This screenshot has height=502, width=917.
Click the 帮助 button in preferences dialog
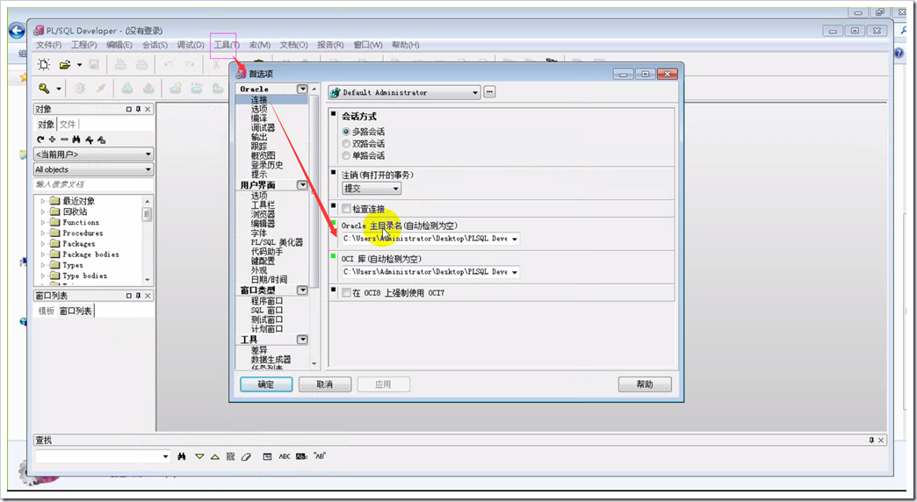coord(645,384)
